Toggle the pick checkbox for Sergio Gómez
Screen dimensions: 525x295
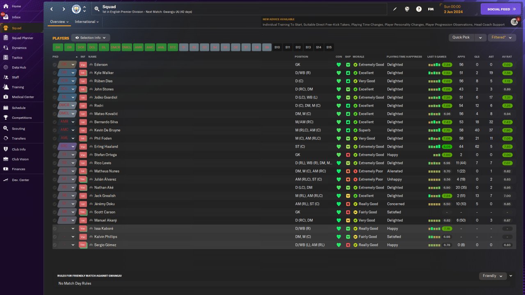pyautogui.click(x=55, y=245)
